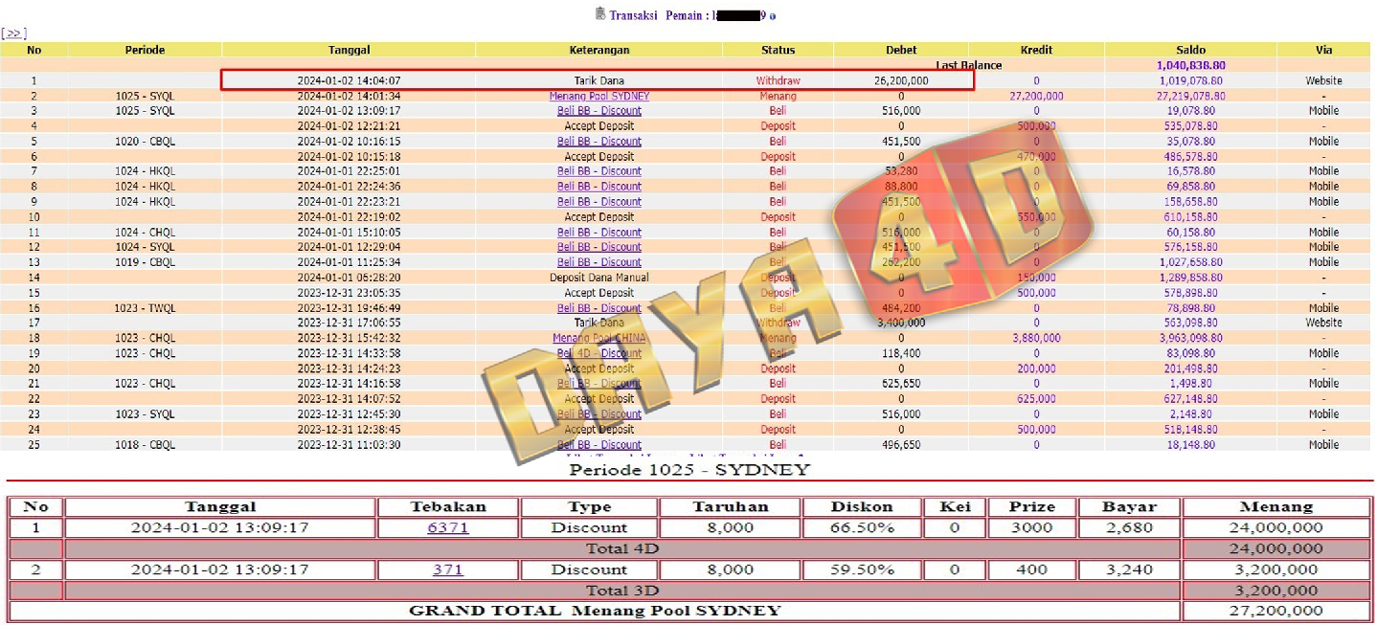
Task: Click the 6371 tebakan link
Action: pos(447,527)
